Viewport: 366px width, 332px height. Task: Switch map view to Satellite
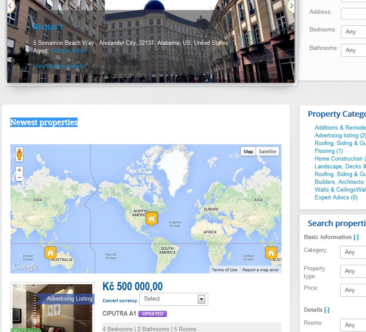click(x=267, y=152)
